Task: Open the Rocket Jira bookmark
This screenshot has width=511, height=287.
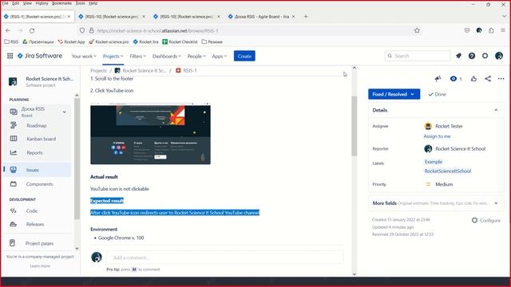Action: coord(145,41)
